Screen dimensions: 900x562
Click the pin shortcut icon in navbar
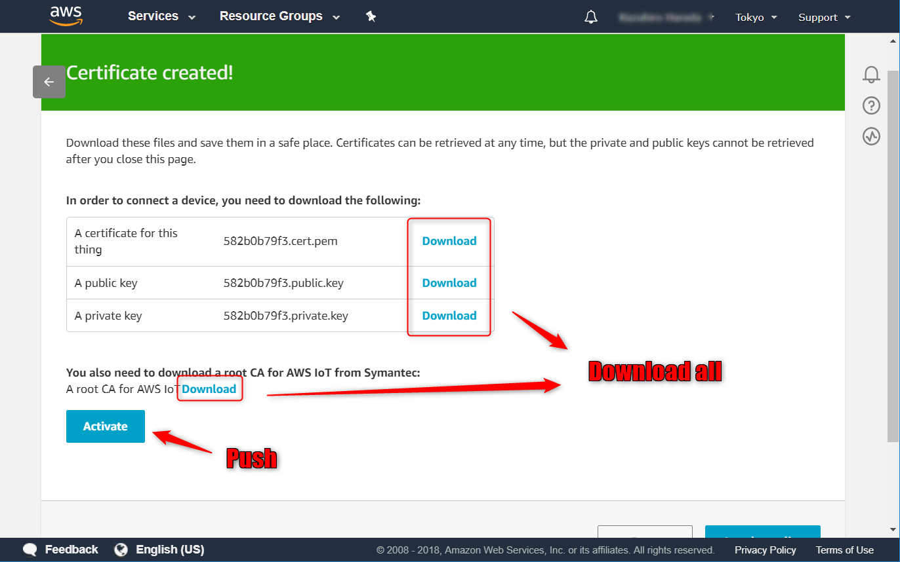coord(371,17)
